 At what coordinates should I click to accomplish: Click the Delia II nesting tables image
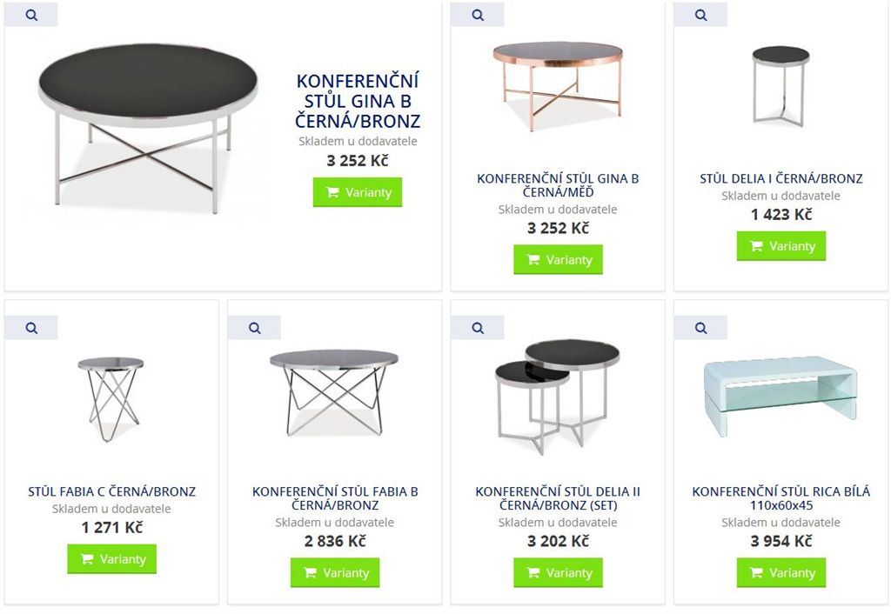coord(557,397)
